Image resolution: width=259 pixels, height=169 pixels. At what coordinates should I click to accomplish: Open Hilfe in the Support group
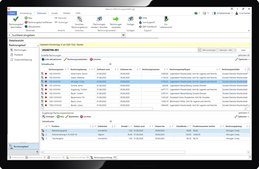[x=143, y=18]
